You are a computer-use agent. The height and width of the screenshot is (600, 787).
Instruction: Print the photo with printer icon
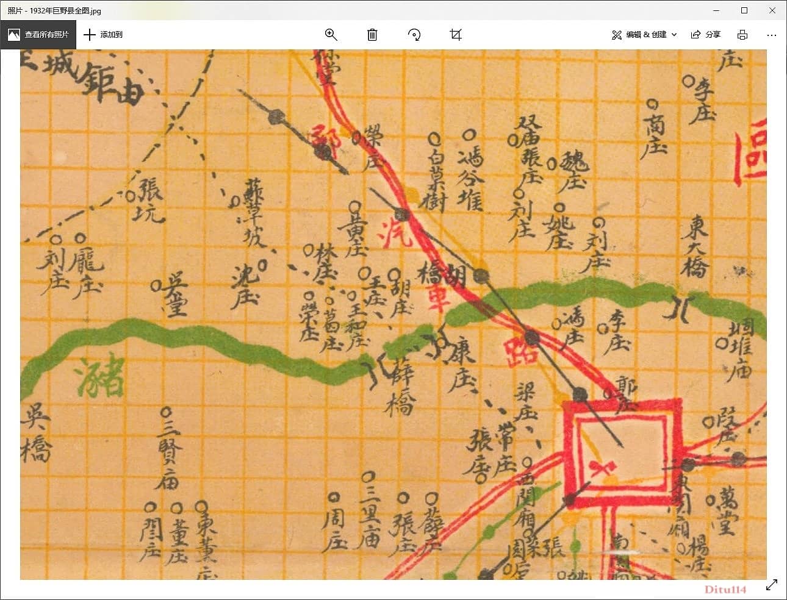tap(742, 35)
